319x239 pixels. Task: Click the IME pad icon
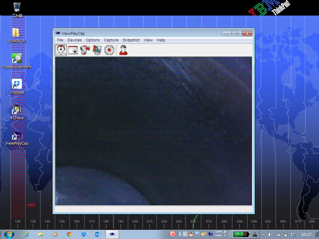pyautogui.click(x=191, y=234)
